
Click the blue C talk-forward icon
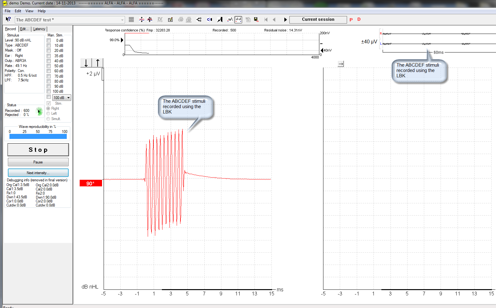click(209, 19)
